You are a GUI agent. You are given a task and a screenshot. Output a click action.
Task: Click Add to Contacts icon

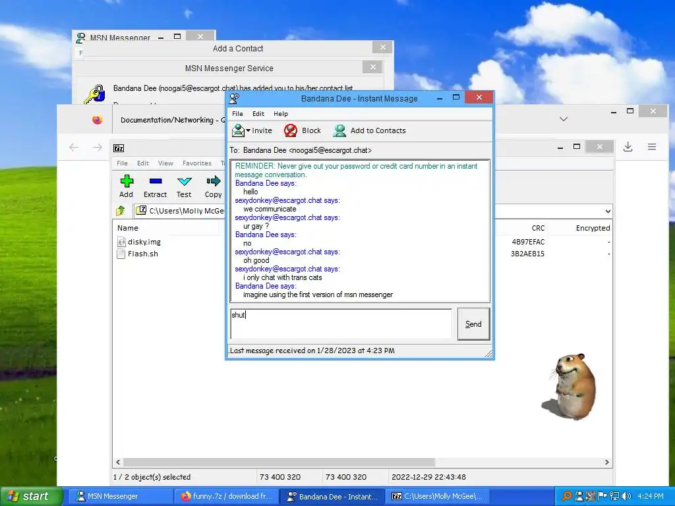[339, 130]
